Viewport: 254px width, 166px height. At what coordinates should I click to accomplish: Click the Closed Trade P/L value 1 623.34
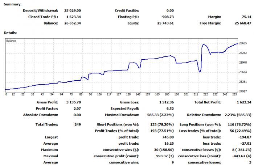click(74, 17)
